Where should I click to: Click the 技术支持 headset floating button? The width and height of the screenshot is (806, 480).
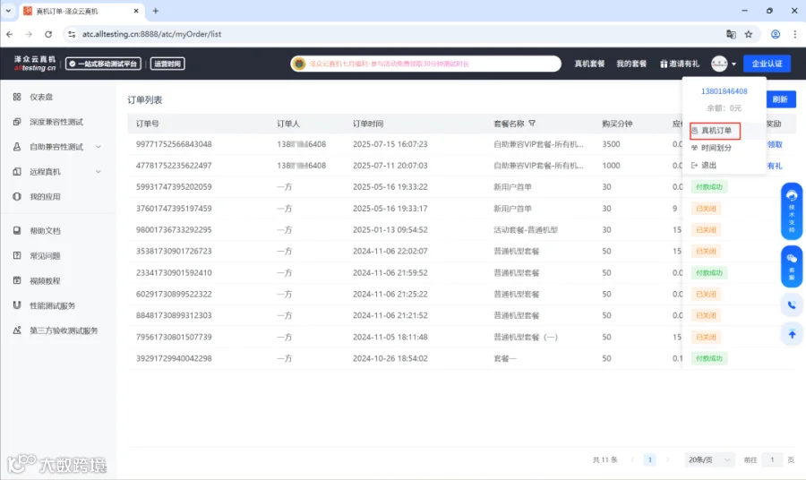pos(792,211)
